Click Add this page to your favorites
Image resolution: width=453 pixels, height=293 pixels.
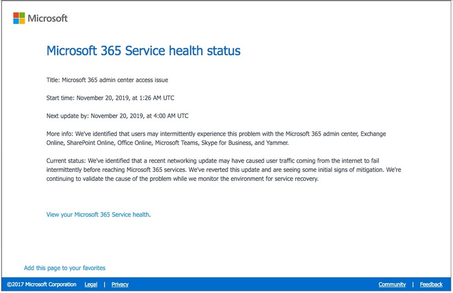pyautogui.click(x=65, y=268)
